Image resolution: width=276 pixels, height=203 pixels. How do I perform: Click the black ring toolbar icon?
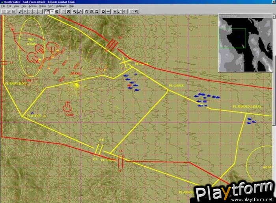coord(103,11)
